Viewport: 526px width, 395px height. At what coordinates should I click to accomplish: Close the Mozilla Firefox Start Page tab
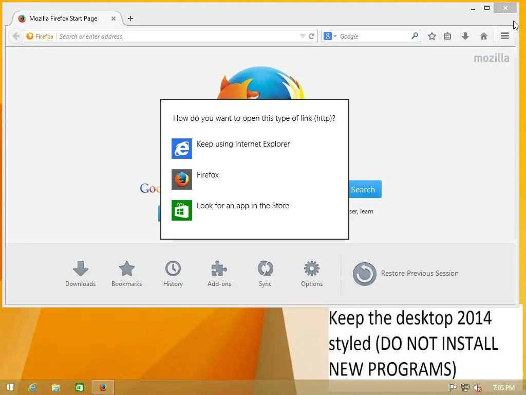coord(114,19)
